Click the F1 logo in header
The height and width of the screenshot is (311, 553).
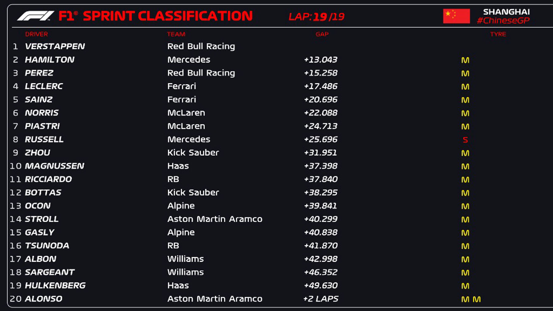[35, 16]
